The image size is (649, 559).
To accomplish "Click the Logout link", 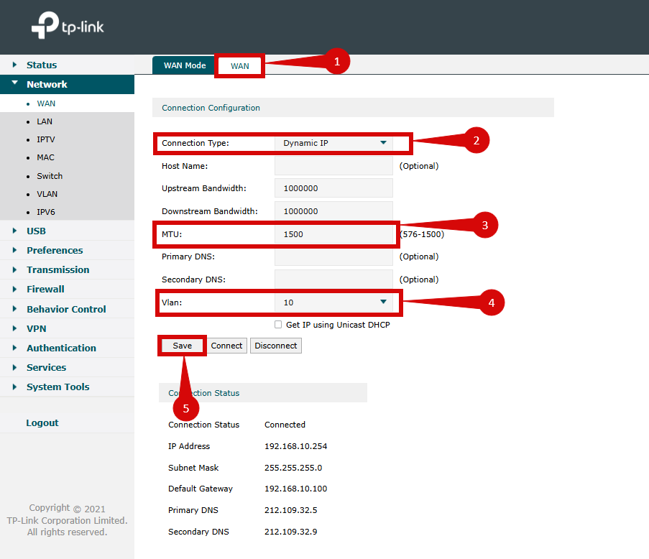I will point(42,422).
